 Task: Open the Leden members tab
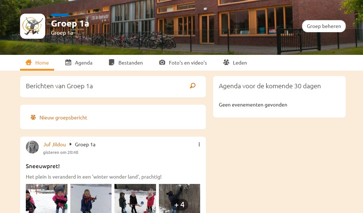[235, 63]
